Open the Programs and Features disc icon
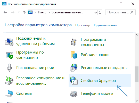The image size is (139, 103). 74,42
